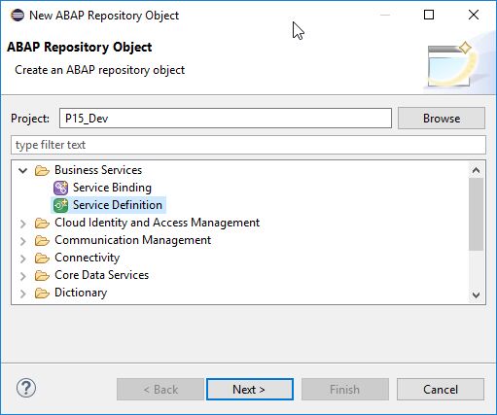This screenshot has width=497, height=415.
Task: Expand Cloud Identity and Access Management
Action: tap(22, 224)
